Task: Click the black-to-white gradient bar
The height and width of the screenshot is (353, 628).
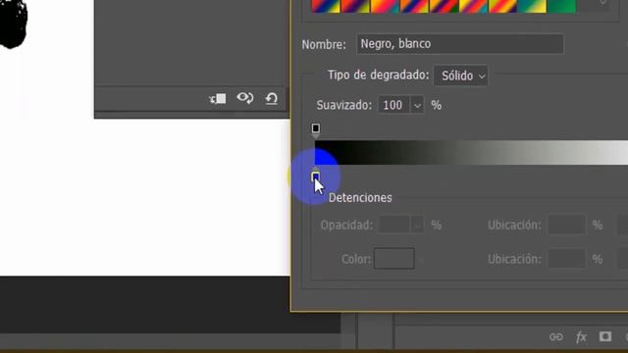Action: (x=471, y=153)
